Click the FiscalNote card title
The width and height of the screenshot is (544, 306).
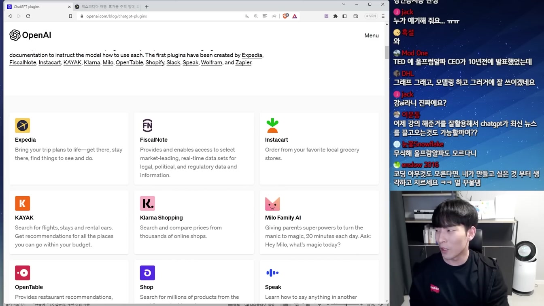tap(154, 140)
